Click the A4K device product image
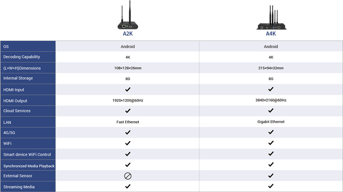Viewport: 343px width, 192px height. [271, 19]
